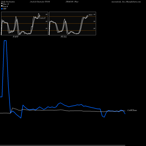This screenshot has height=146, width=146.
Task: Click the blue OBV legend swatch
Action: point(2,9)
